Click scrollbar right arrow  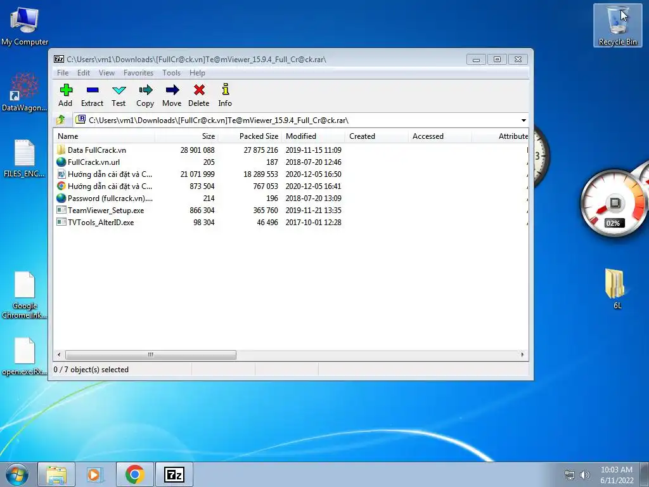pyautogui.click(x=522, y=355)
